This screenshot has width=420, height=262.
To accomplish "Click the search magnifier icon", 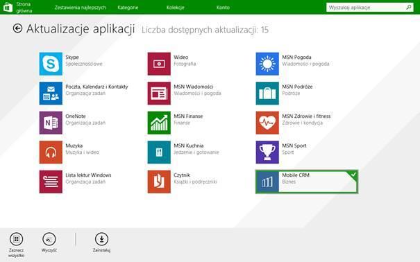I will click(x=409, y=7).
